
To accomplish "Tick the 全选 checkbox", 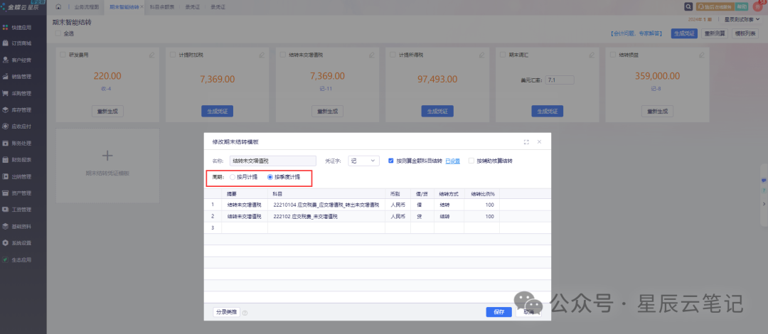I will (58, 33).
